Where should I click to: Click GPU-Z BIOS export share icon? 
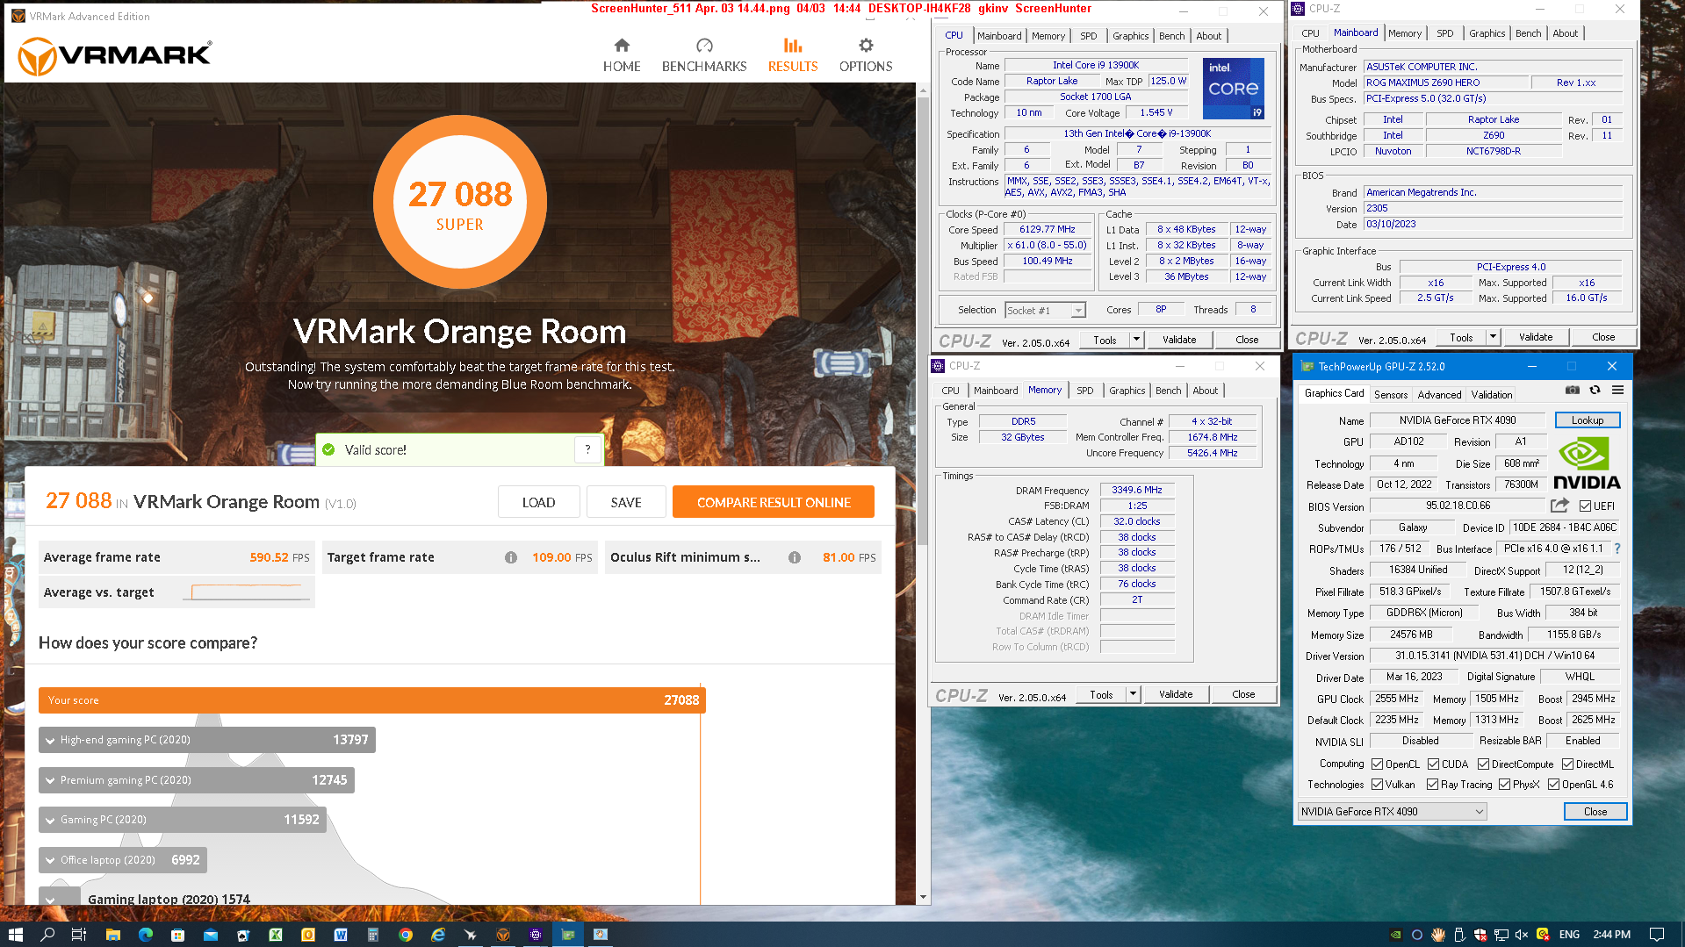coord(1559,506)
